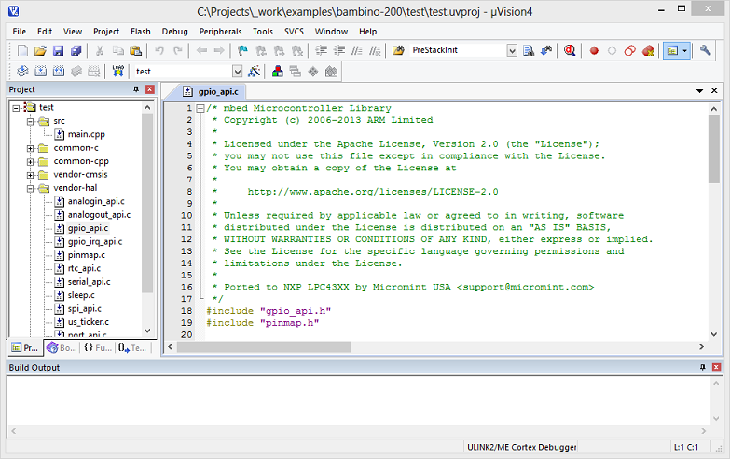The width and height of the screenshot is (730, 459).
Task: Click the ULINK2/ME Cortex Debugger status text
Action: (x=522, y=448)
